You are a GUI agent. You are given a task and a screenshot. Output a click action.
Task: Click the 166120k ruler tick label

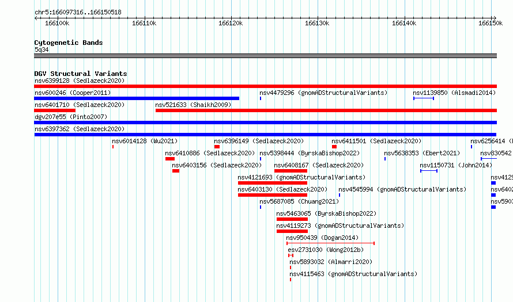[x=231, y=23]
